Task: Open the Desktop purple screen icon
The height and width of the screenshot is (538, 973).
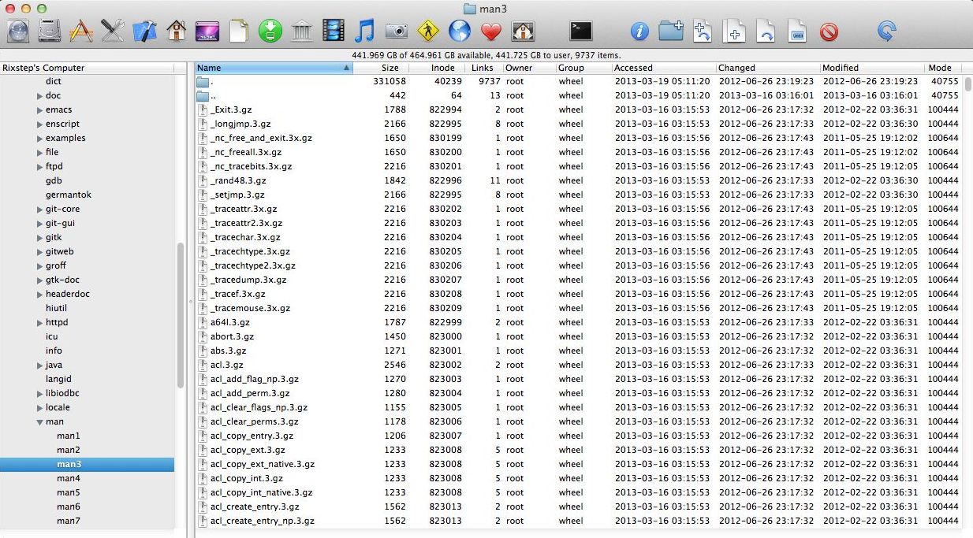Action: [x=207, y=31]
